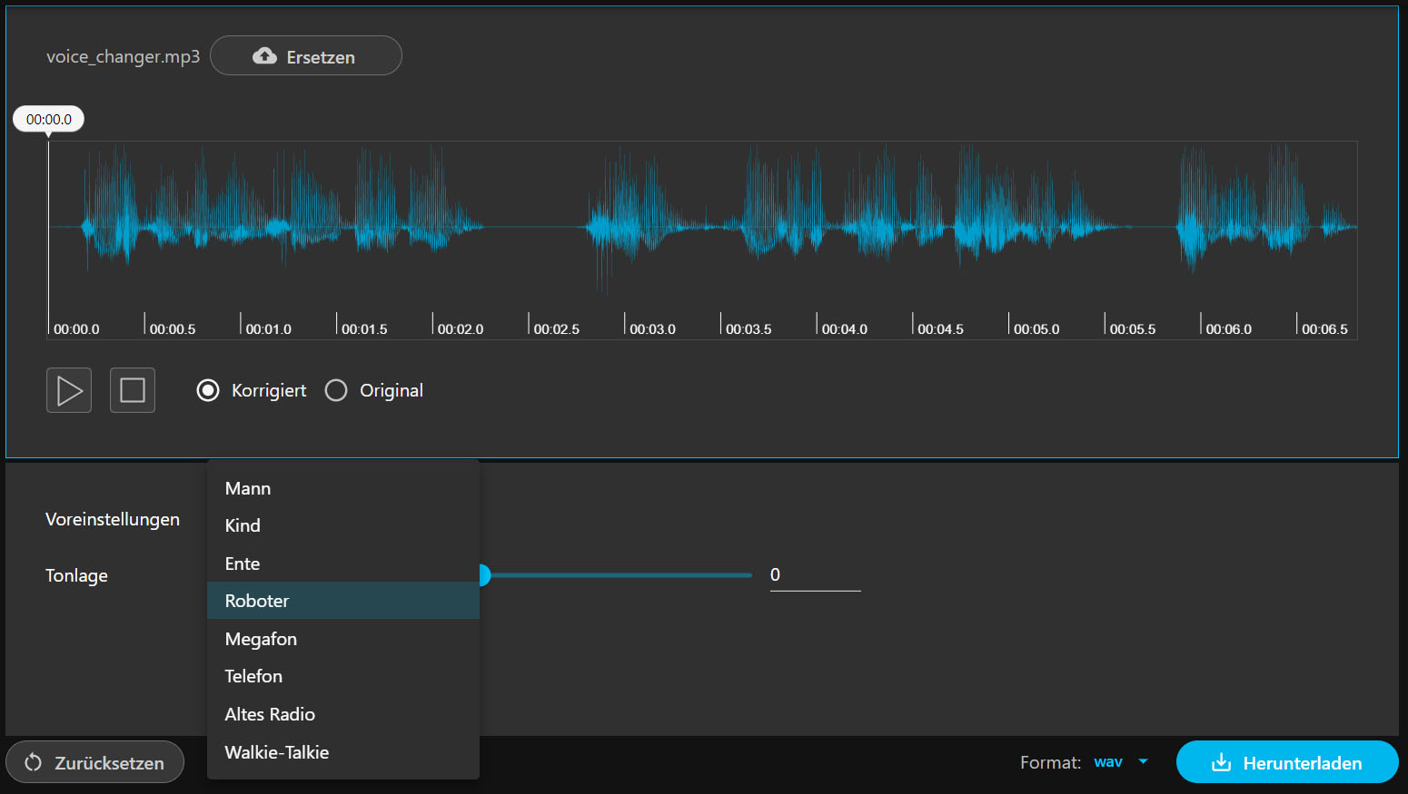Click the Zurücksetzen reset button

tap(95, 762)
